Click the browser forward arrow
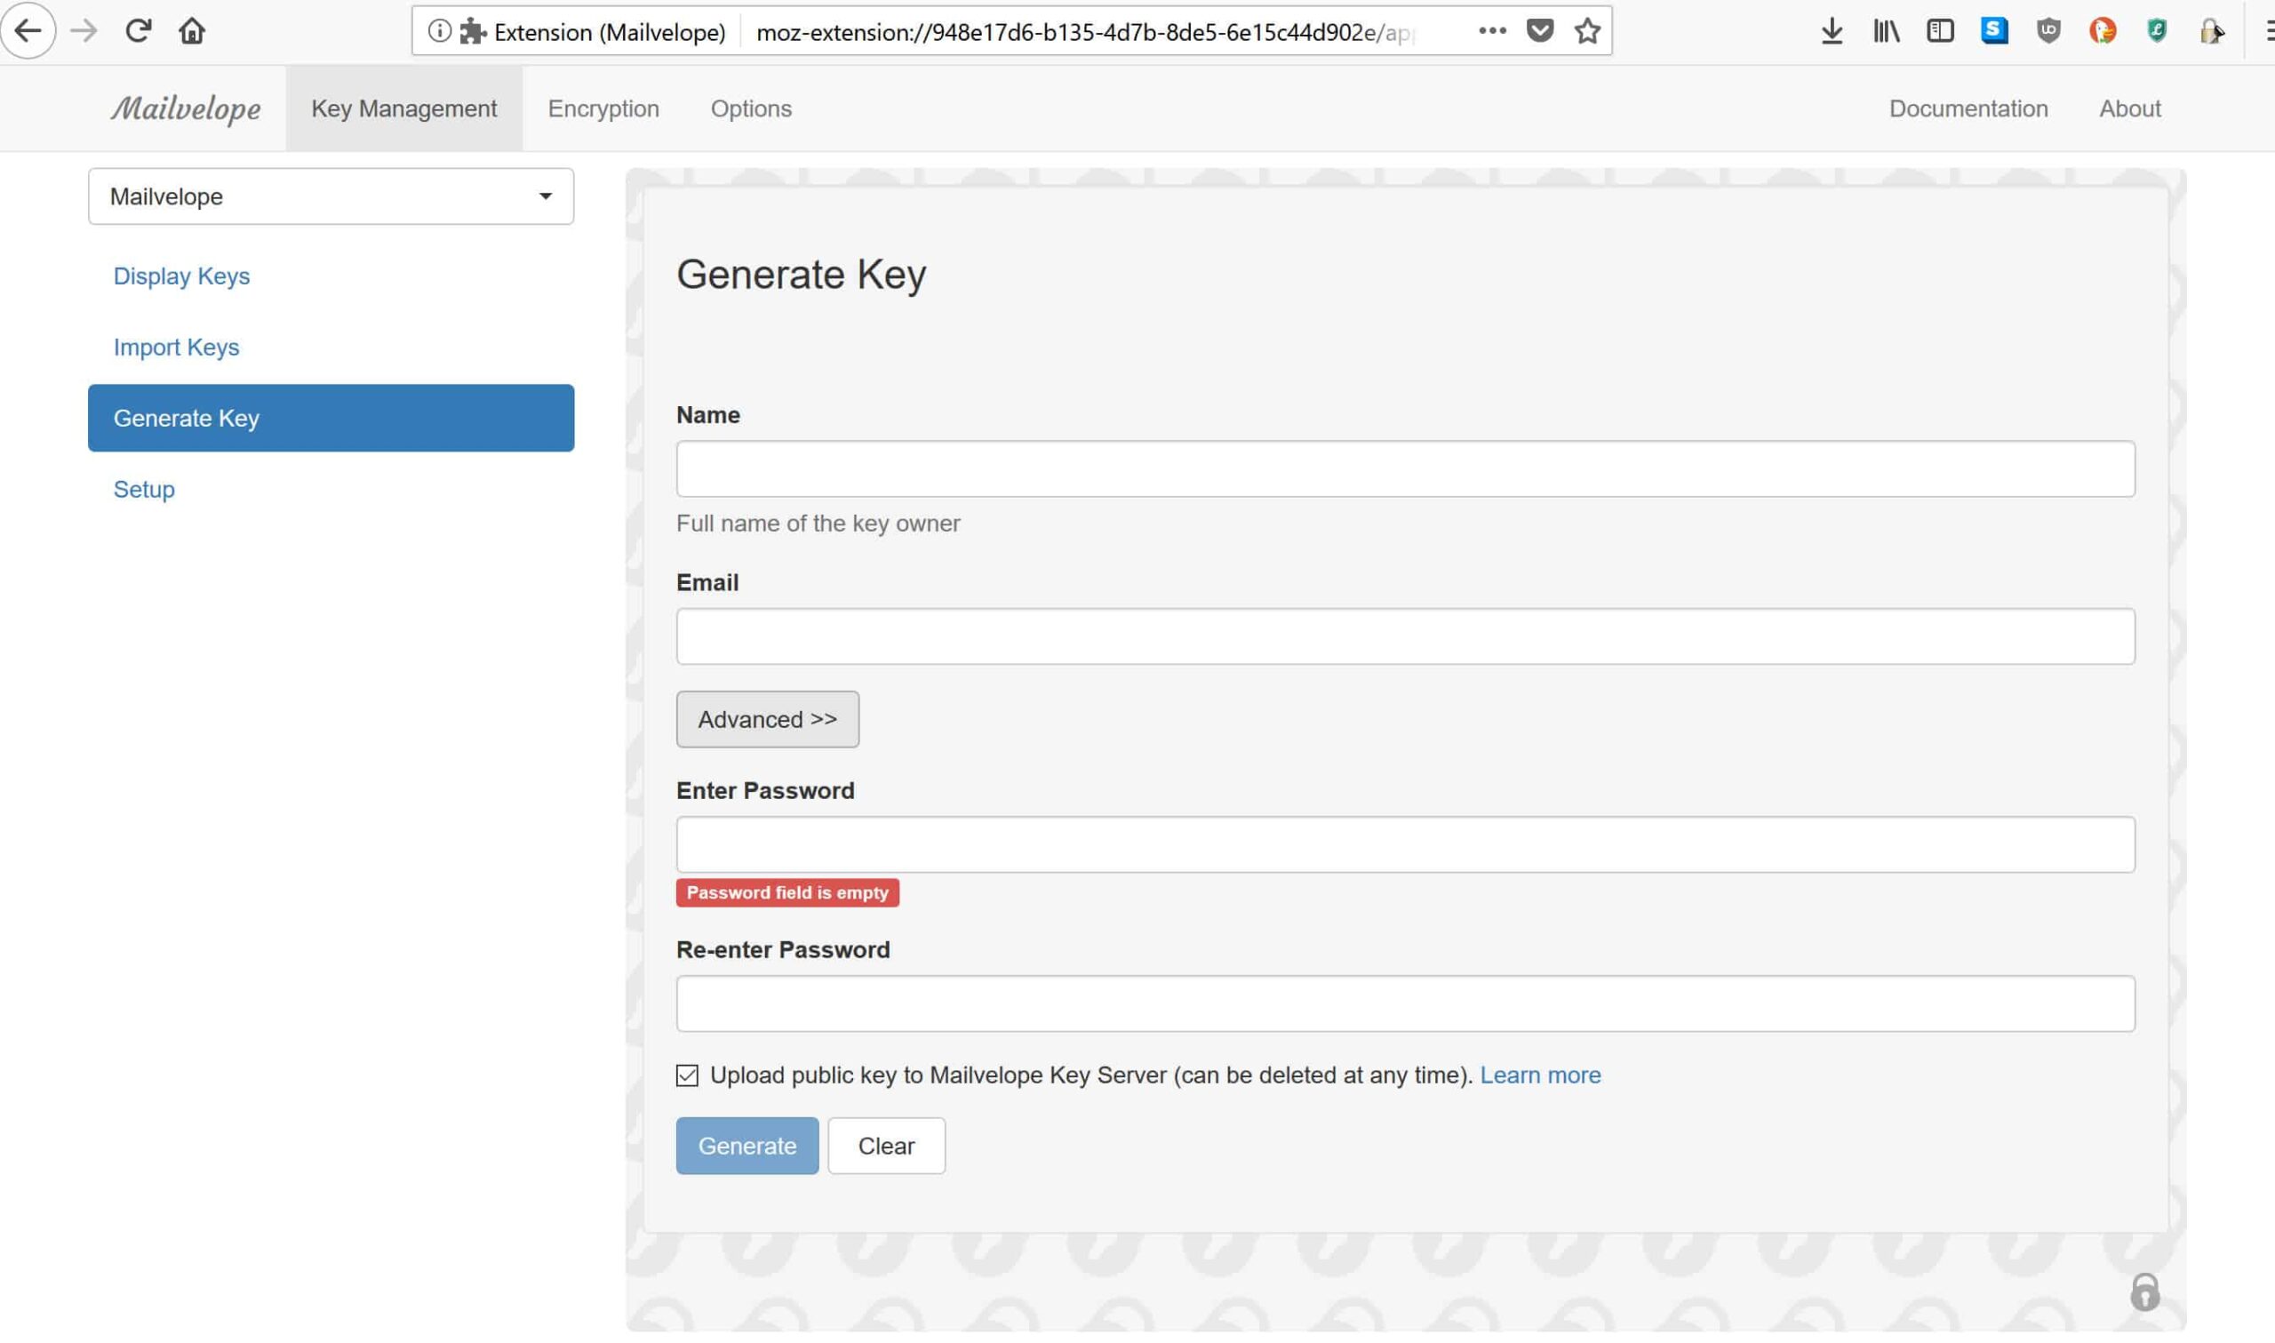Screen dimensions: 2275x1343 (x=84, y=31)
